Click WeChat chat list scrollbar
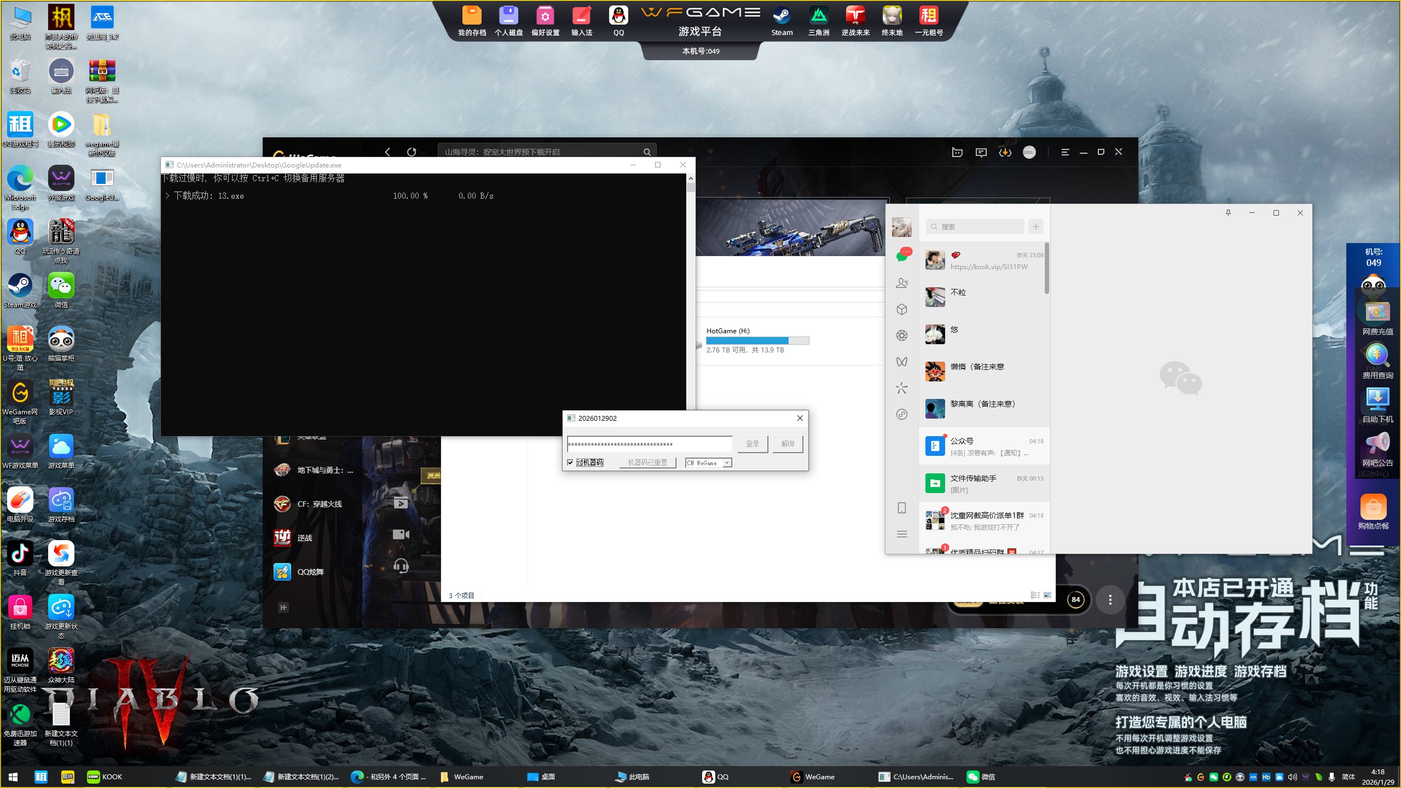The height and width of the screenshot is (788, 1401). pos(1046,268)
